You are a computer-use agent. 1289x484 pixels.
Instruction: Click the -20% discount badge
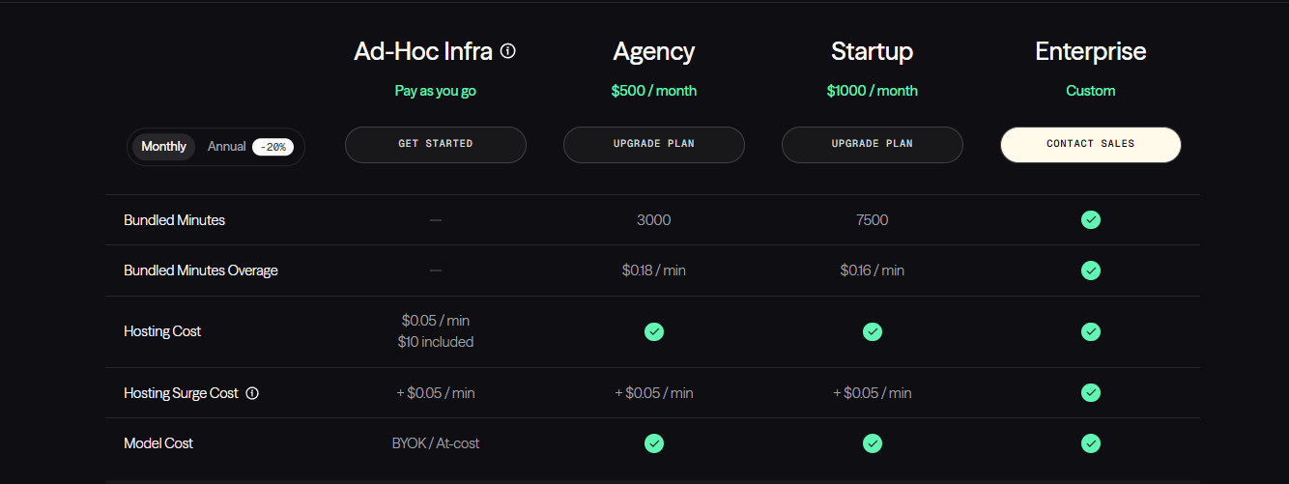[273, 147]
